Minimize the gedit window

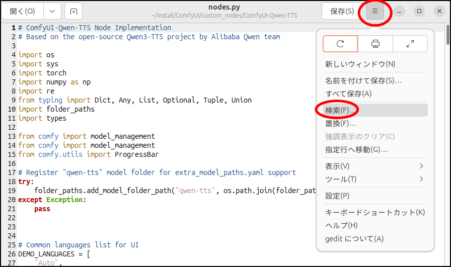pos(400,11)
